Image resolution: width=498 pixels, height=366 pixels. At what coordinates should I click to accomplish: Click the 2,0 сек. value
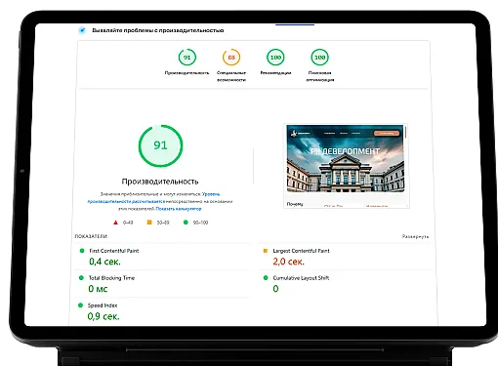289,262
